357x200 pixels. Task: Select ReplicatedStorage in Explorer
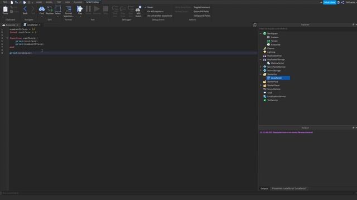[276, 59]
